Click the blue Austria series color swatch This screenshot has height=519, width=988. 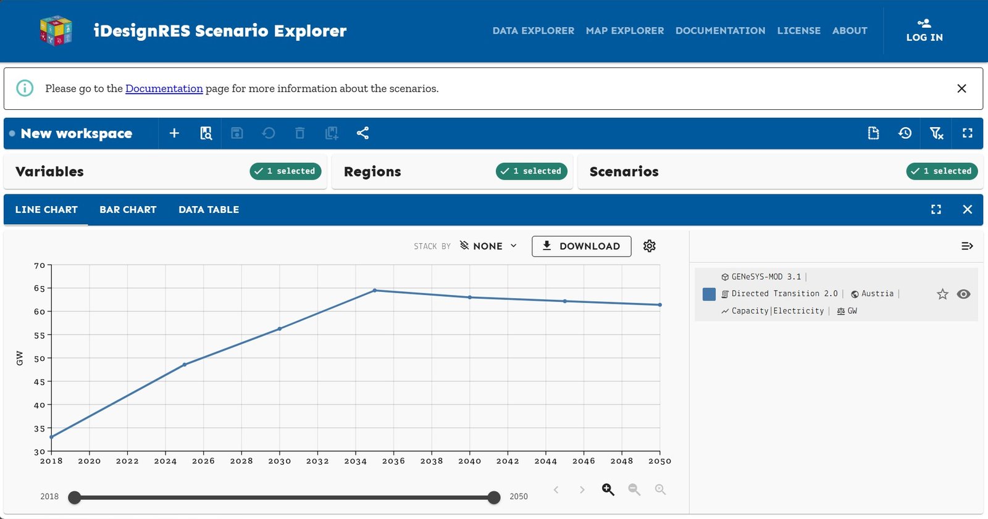(x=709, y=294)
